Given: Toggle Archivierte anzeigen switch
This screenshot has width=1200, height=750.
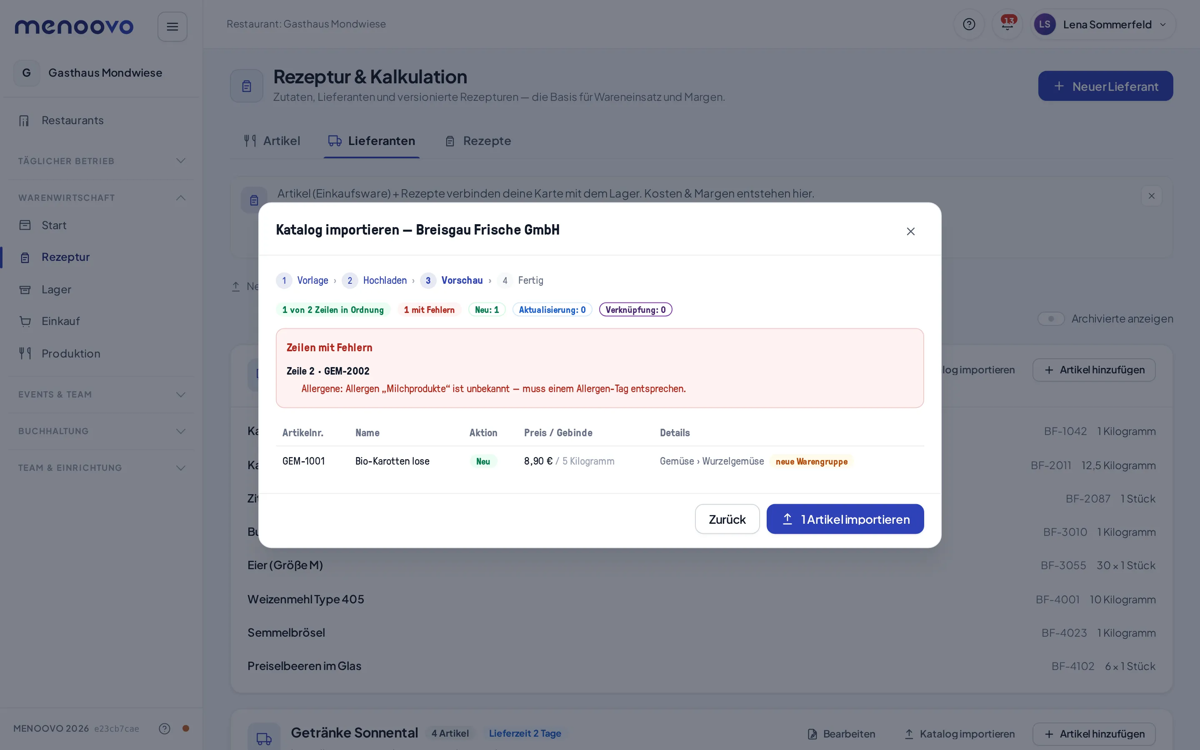Looking at the screenshot, I should pyautogui.click(x=1051, y=318).
